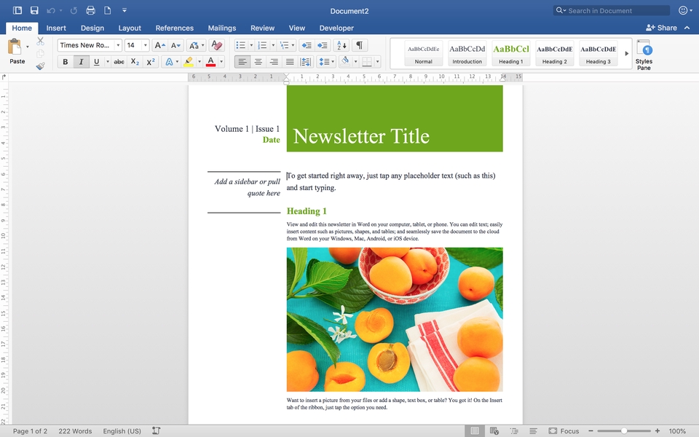Decrease paragraph indent
Image resolution: width=699 pixels, height=437 pixels.
tap(307, 45)
